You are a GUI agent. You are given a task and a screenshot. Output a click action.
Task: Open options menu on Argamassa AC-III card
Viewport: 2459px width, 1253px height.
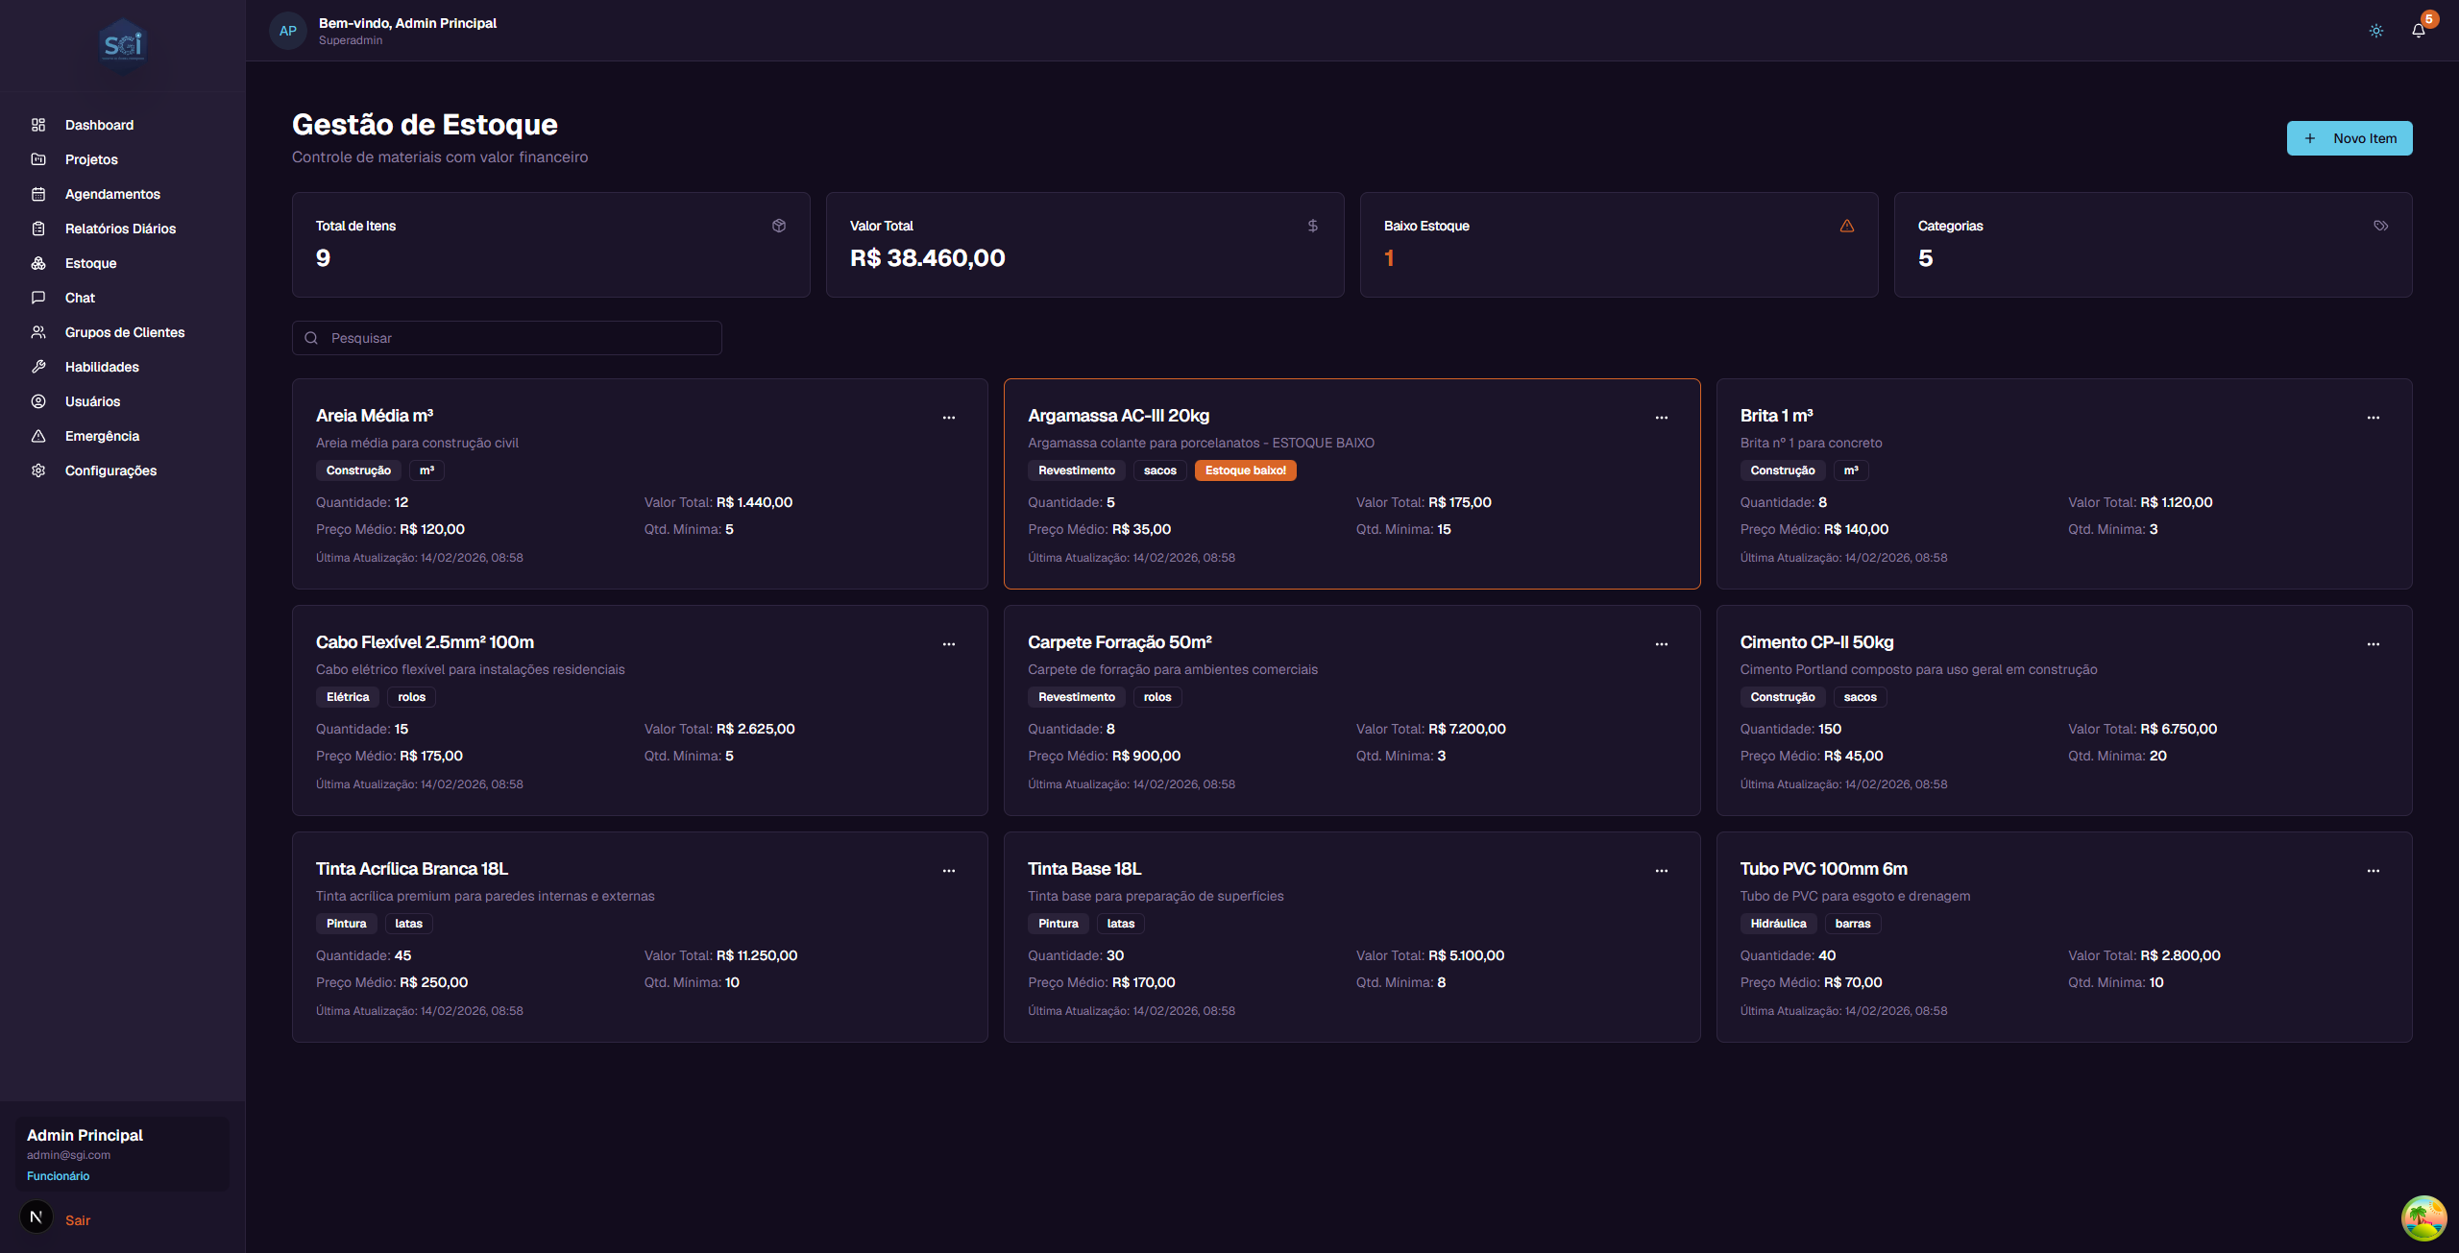point(1662,418)
